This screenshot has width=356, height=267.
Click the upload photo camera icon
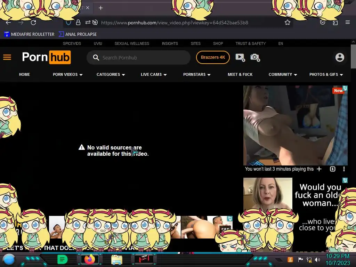(x=255, y=57)
